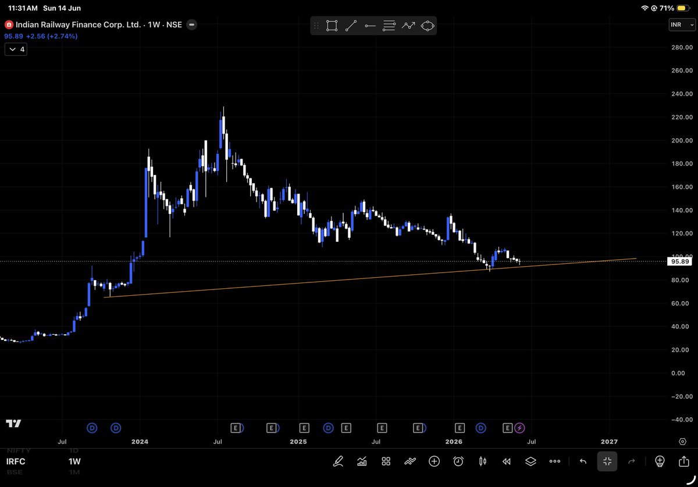Tap the 2027 label on the time axis
This screenshot has height=487, width=698.
point(609,442)
